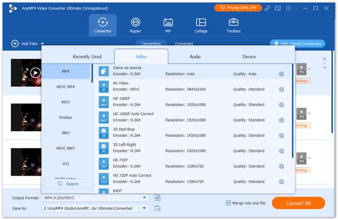This screenshot has height=220, width=338.
Task: Open the Toolbox module
Action: 233,25
